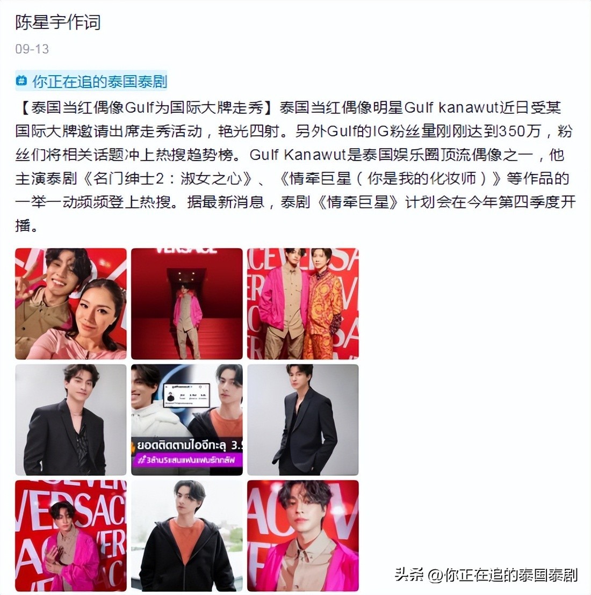This screenshot has width=591, height=595.
Task: Click the post headline 泰国当红偶像Gulf为国际大牌走秀
Action: [x=147, y=108]
